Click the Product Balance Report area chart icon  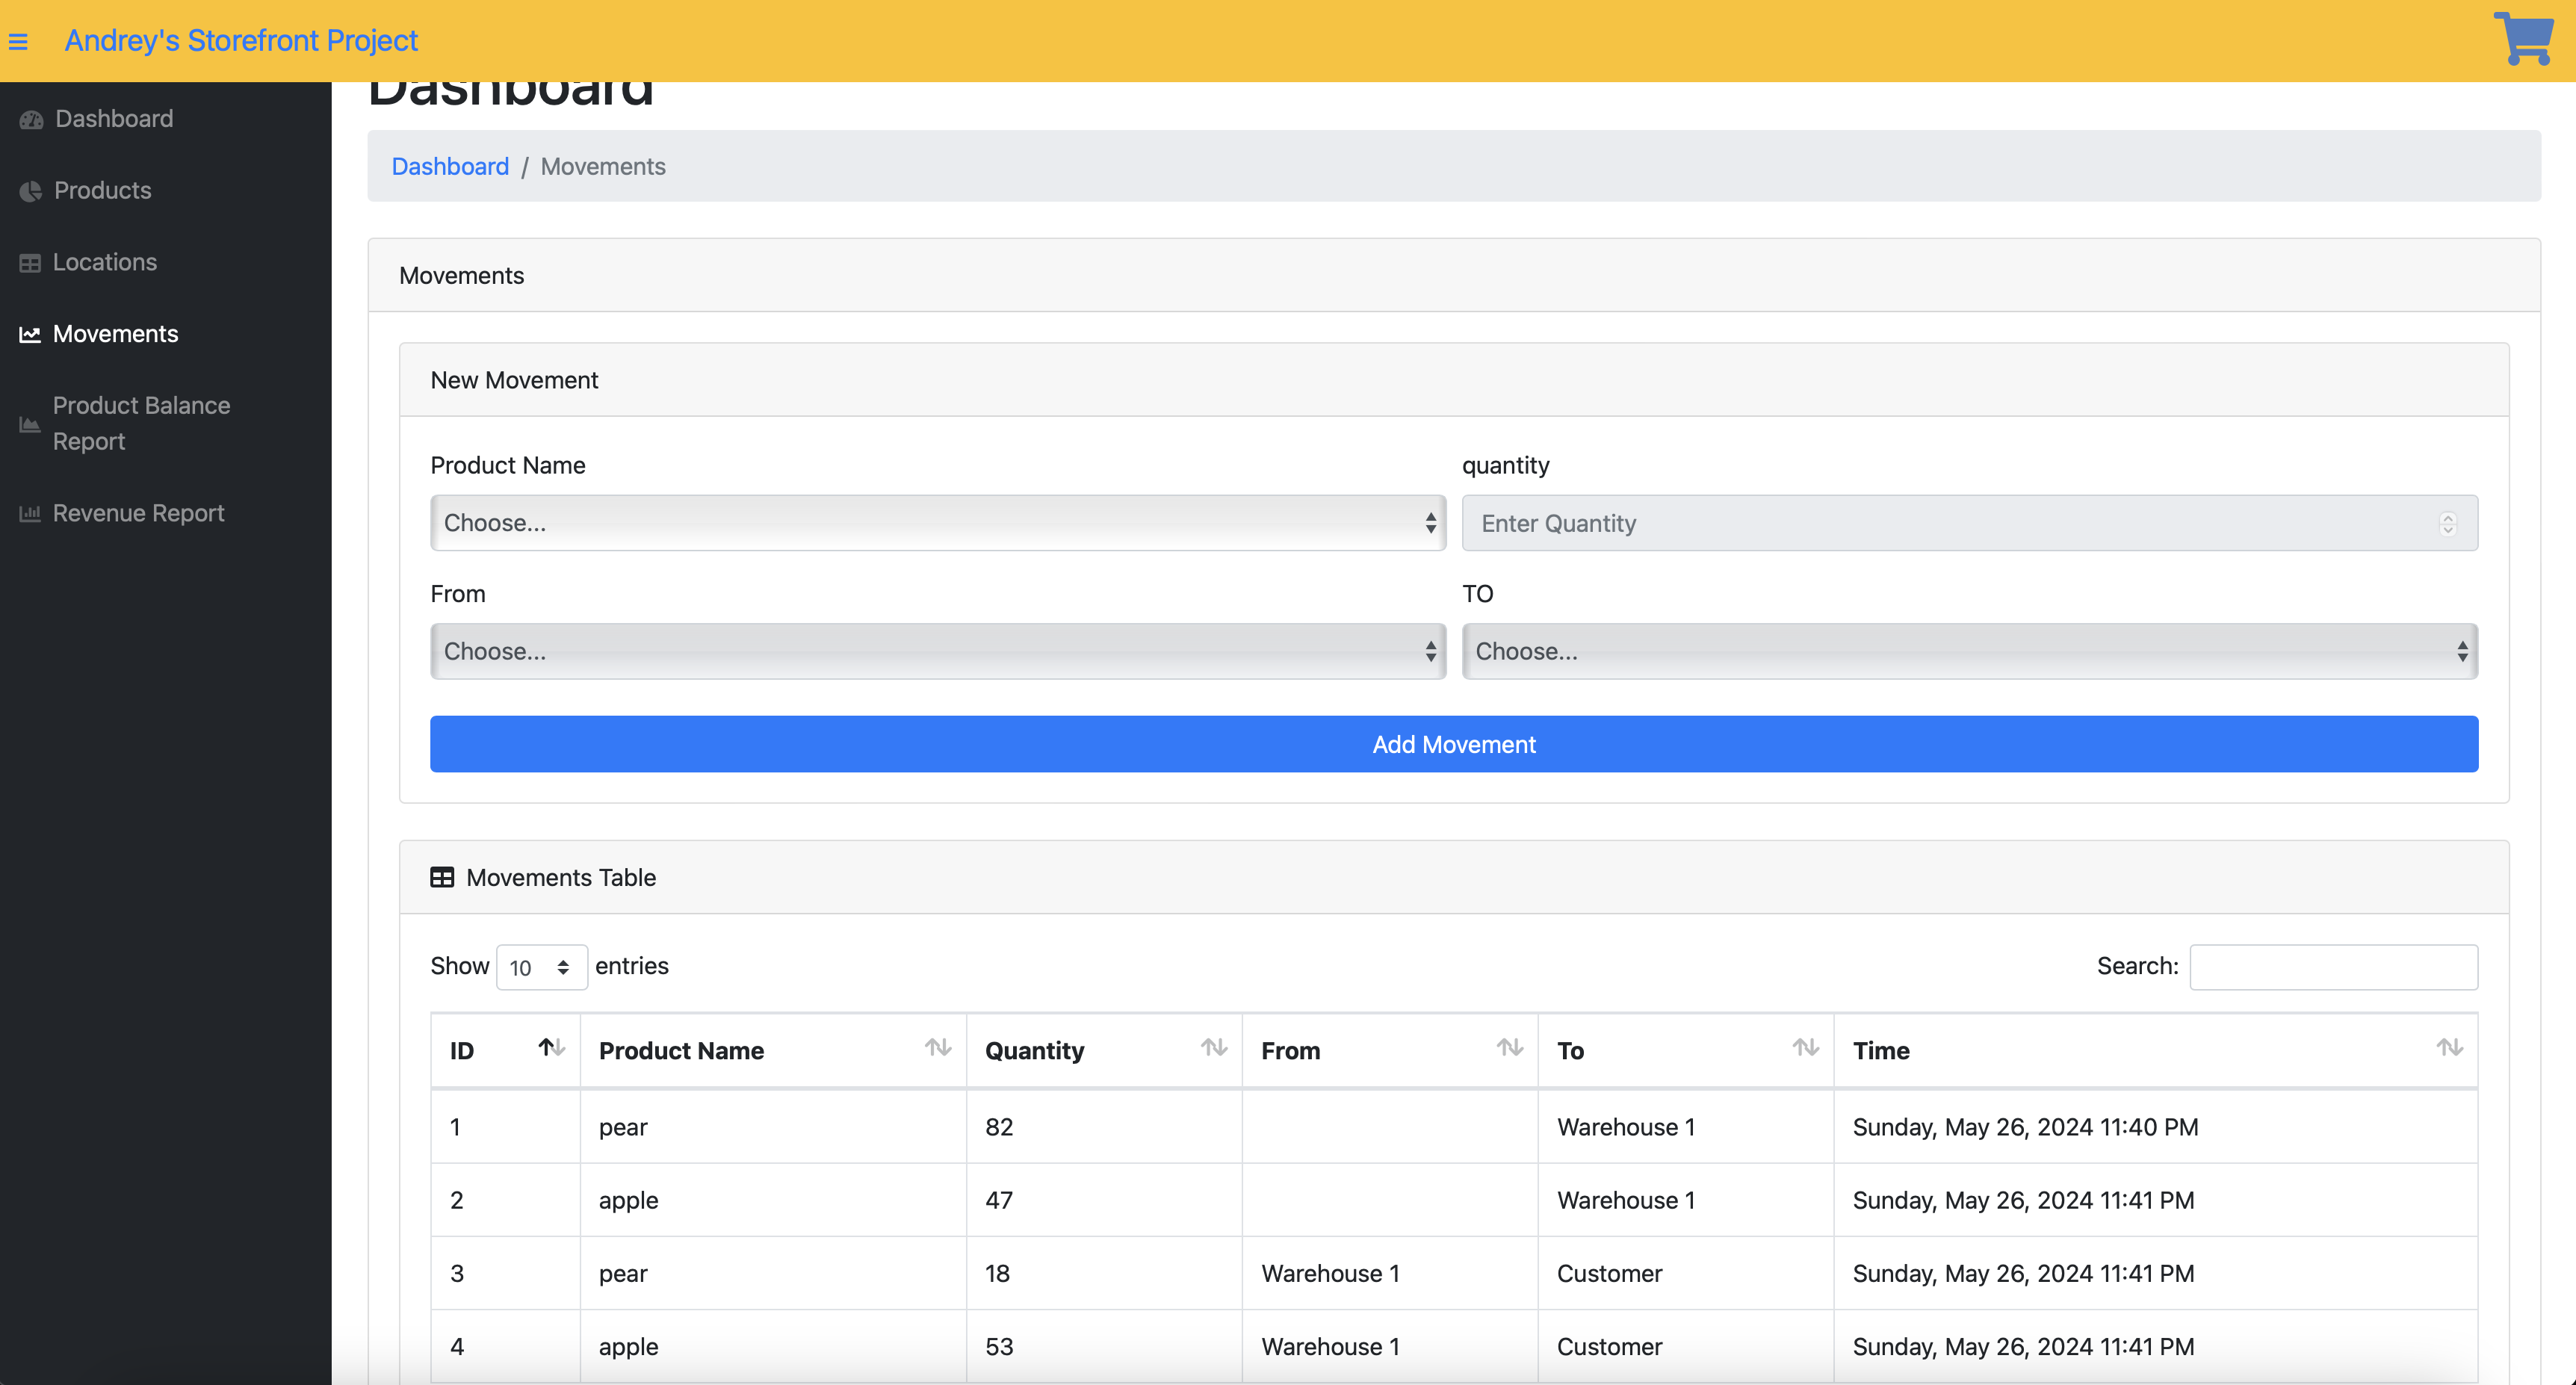pos(30,425)
